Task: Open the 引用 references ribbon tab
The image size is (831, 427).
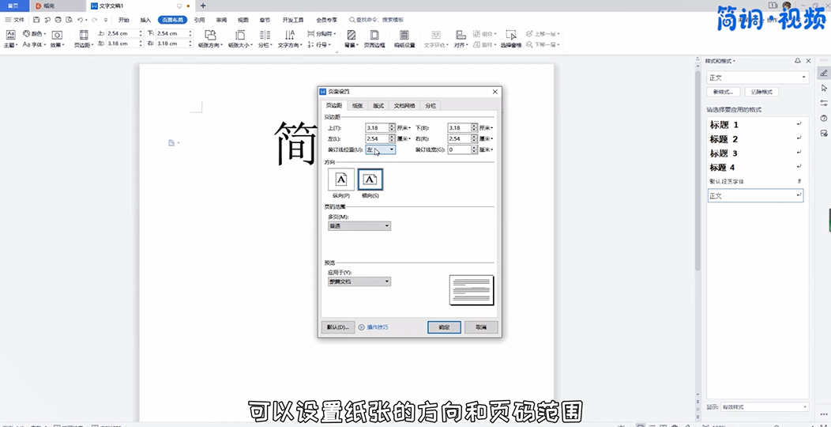Action: coord(200,20)
